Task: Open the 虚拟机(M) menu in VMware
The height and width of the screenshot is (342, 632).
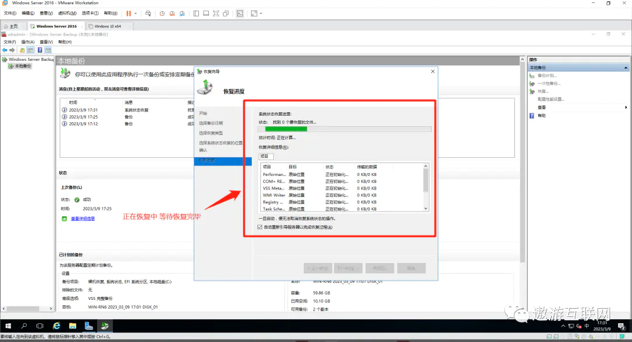Action: click(67, 13)
